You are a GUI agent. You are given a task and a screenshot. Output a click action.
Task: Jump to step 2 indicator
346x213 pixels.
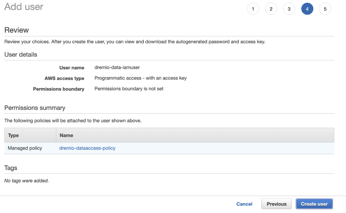click(271, 9)
